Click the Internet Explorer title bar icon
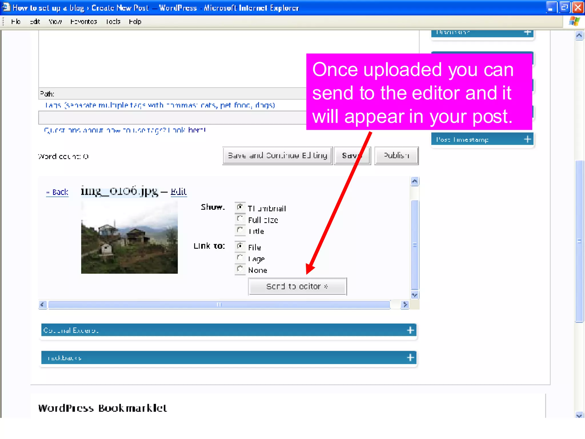 click(x=6, y=7)
